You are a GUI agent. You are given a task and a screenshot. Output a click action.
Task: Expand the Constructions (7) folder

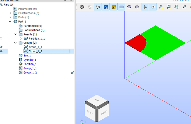click(10, 13)
